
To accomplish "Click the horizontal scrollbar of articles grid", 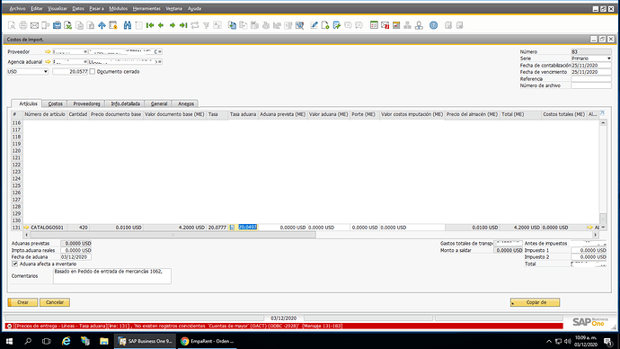I will pos(173,235).
